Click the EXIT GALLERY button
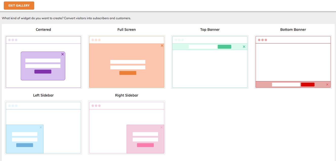The image size is (336, 161). pos(19,5)
